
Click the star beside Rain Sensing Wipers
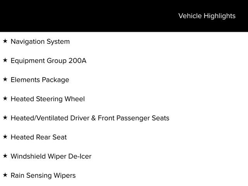(5, 175)
